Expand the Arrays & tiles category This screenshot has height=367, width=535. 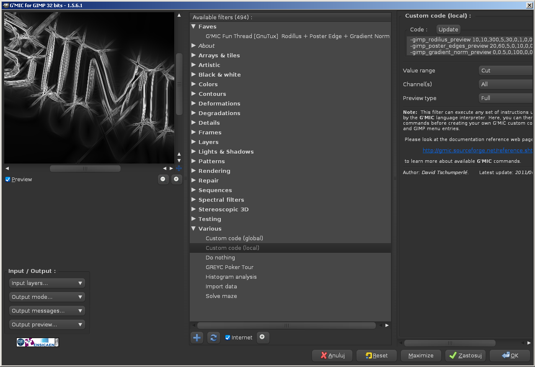pyautogui.click(x=194, y=55)
